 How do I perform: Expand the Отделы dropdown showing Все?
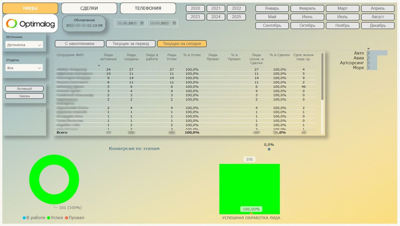(x=24, y=68)
